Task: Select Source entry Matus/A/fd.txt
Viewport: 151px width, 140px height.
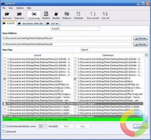Action: (35, 91)
